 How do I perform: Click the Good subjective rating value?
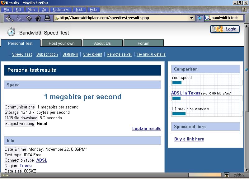(42, 123)
